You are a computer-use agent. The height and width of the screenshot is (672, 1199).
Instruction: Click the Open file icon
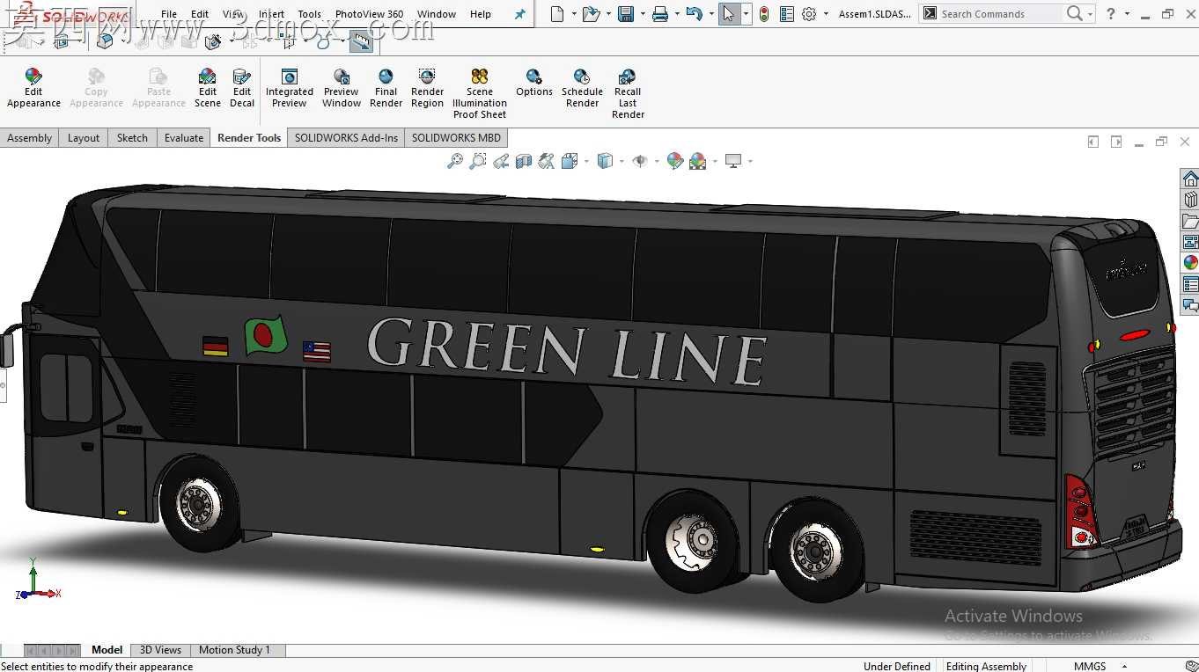point(591,14)
